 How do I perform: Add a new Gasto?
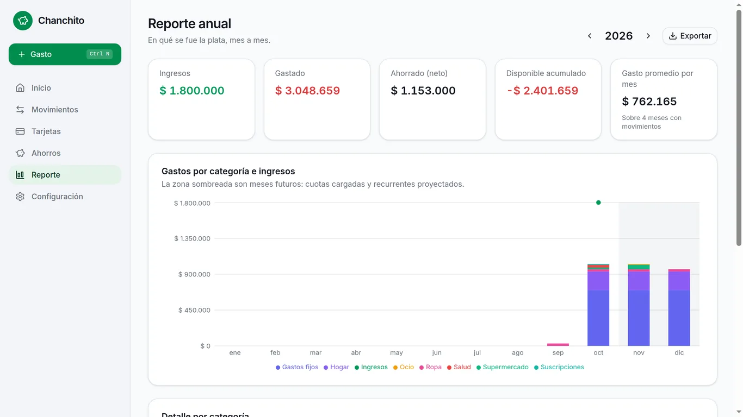tap(65, 54)
